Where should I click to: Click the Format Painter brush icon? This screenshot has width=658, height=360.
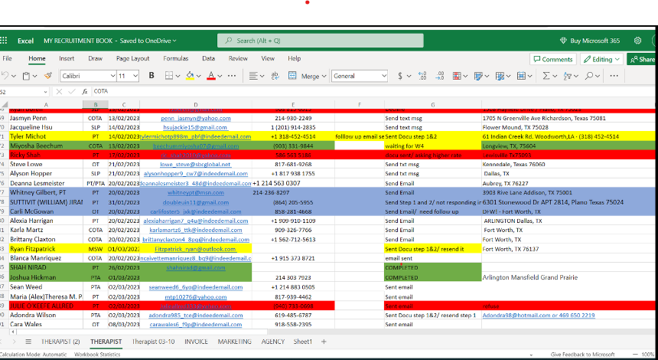click(47, 76)
